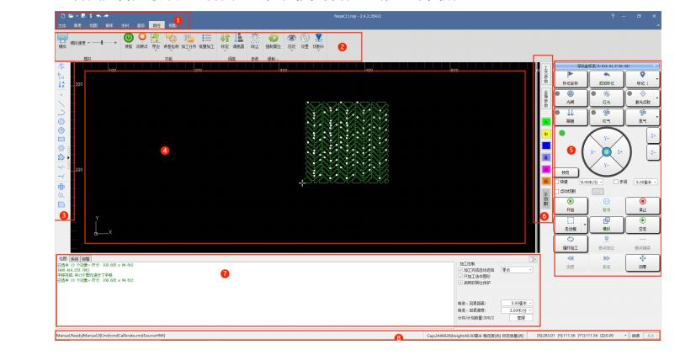
Task: Open the laser pulse button dropdown arrow
Action: coord(657,98)
